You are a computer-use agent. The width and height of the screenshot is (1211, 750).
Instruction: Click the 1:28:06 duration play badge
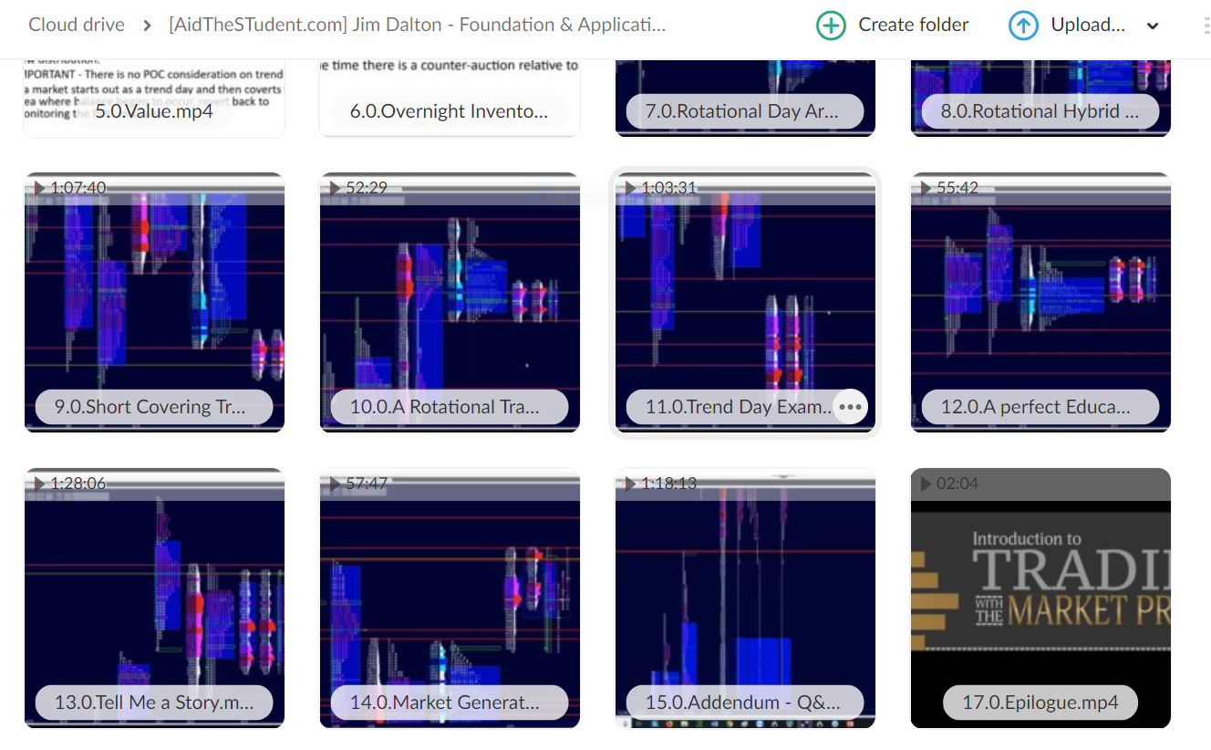coord(69,483)
